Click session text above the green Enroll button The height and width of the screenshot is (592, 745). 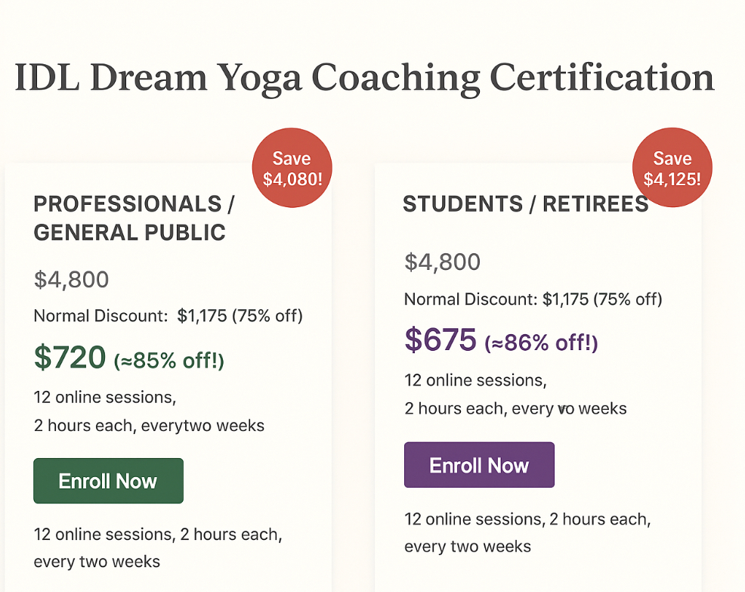point(104,397)
